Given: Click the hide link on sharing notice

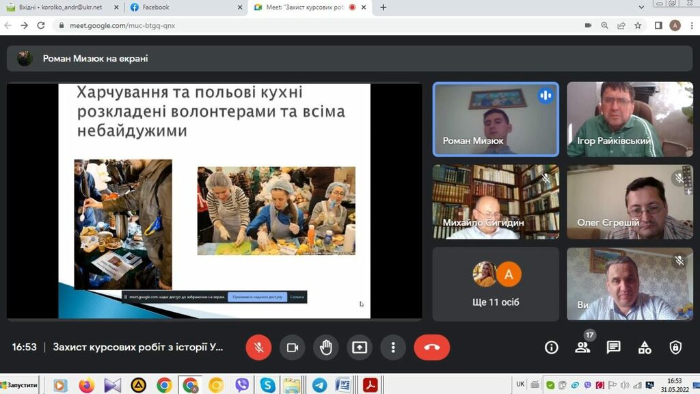Looking at the screenshot, I should (x=297, y=298).
